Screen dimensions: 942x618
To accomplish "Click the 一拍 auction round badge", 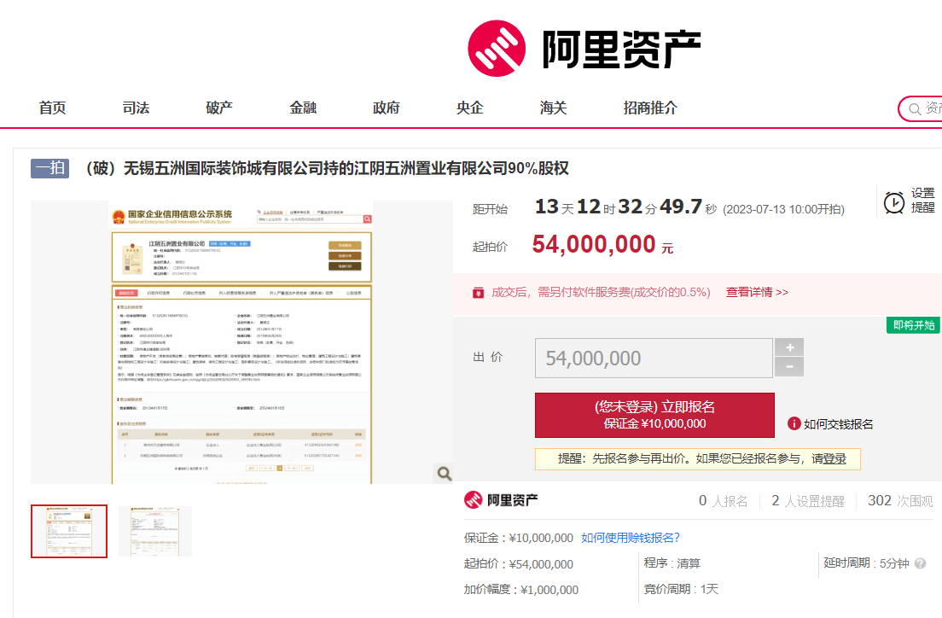I will tap(49, 167).
